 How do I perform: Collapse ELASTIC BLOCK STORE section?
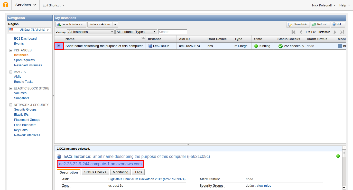(11, 88)
